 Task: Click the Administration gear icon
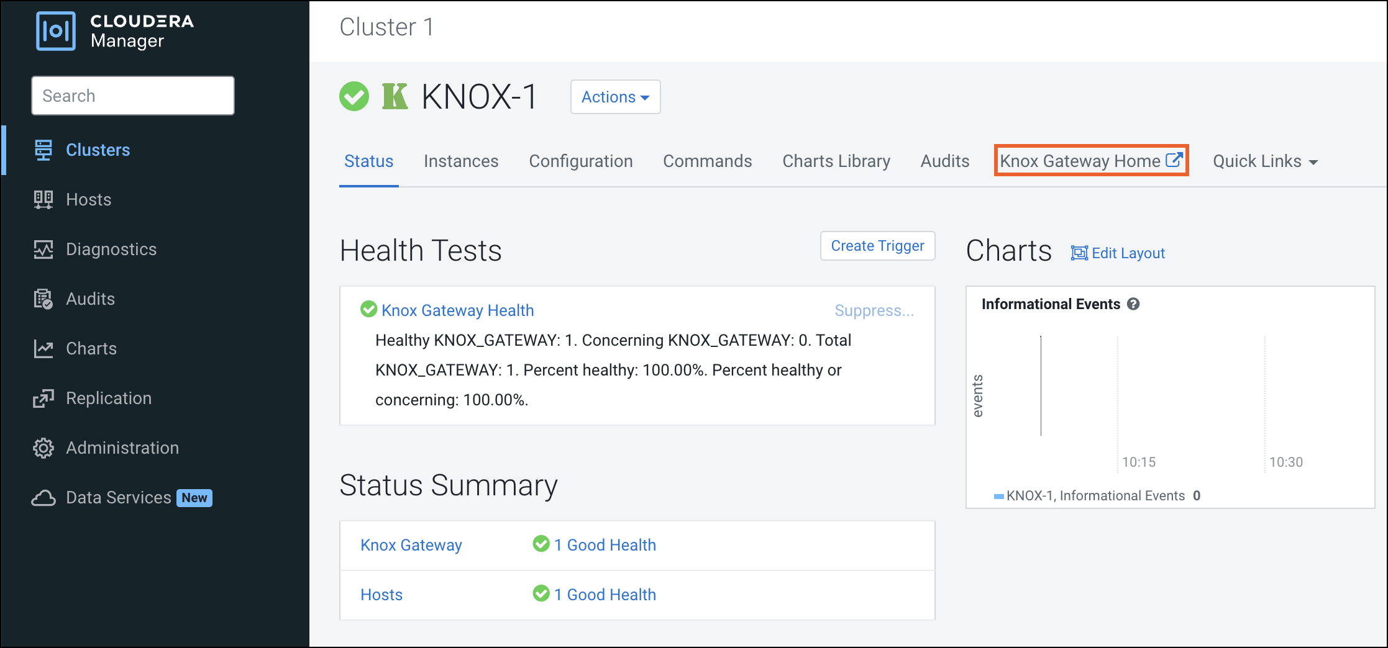point(43,448)
